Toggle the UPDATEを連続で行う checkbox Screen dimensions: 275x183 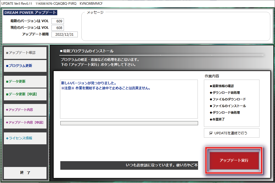[x=211, y=133]
